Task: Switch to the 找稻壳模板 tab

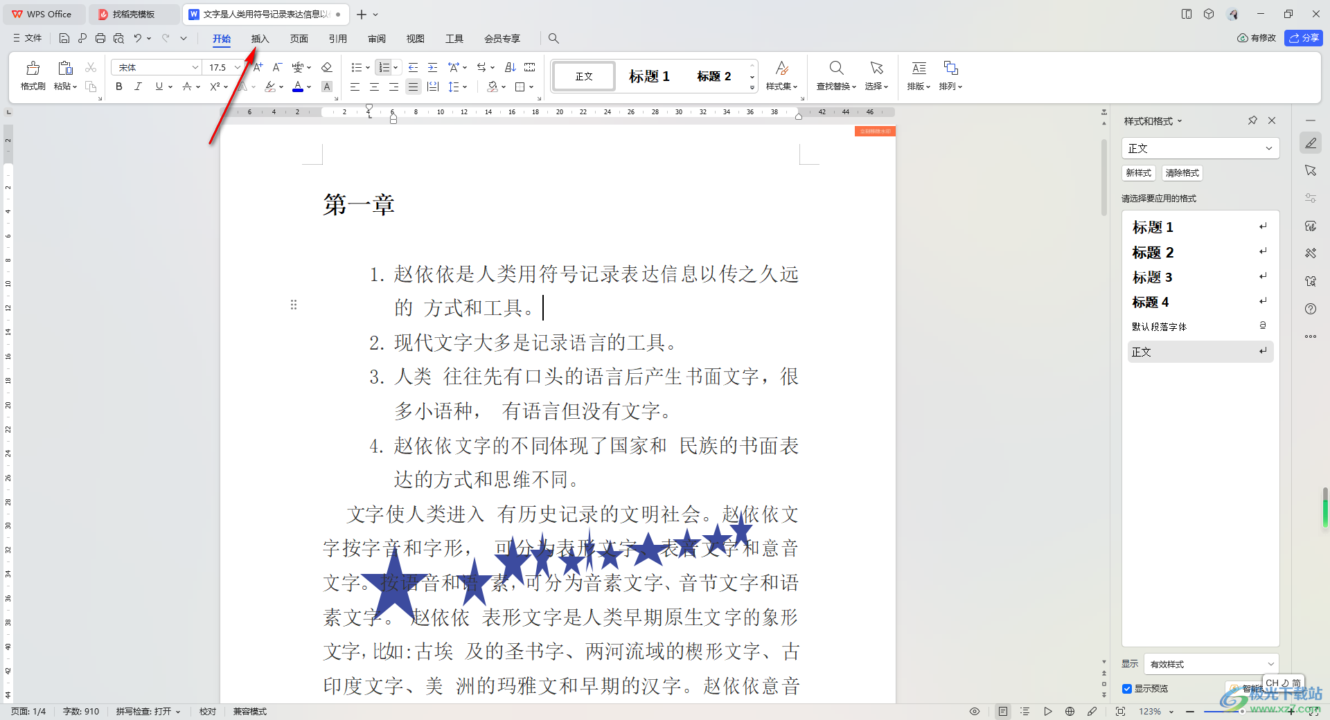Action: pyautogui.click(x=133, y=14)
